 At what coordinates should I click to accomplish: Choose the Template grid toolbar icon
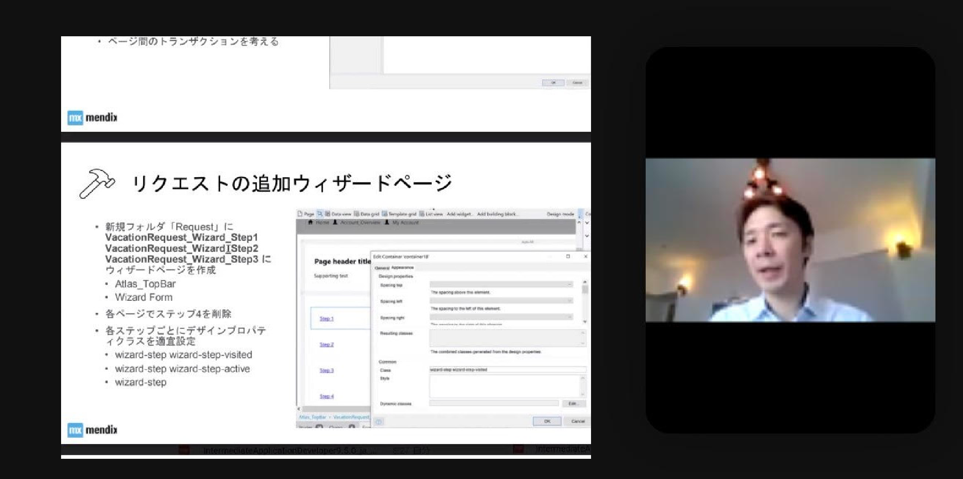[385, 214]
